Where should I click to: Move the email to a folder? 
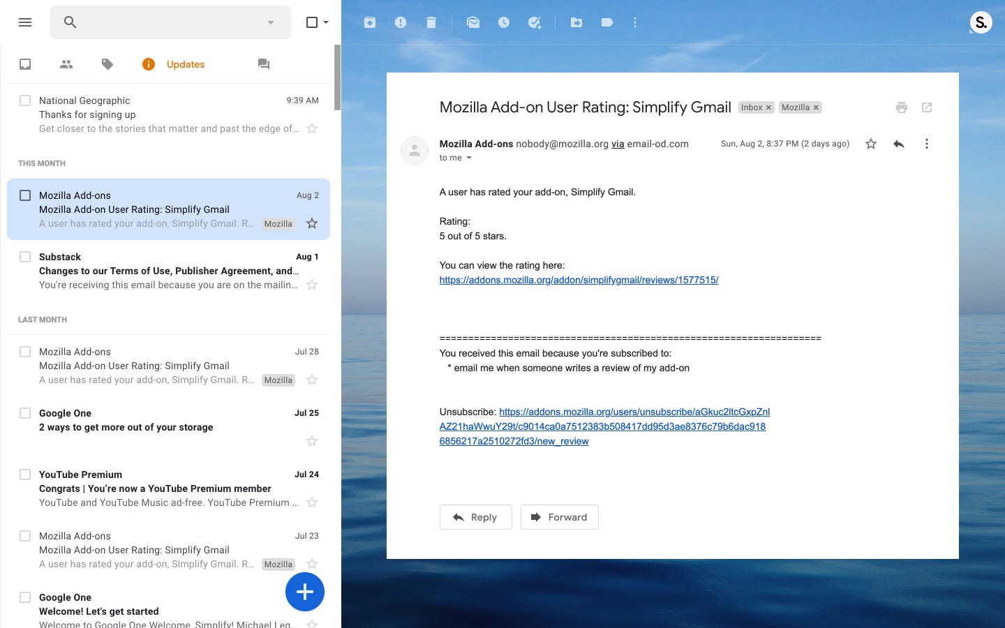pyautogui.click(x=576, y=22)
